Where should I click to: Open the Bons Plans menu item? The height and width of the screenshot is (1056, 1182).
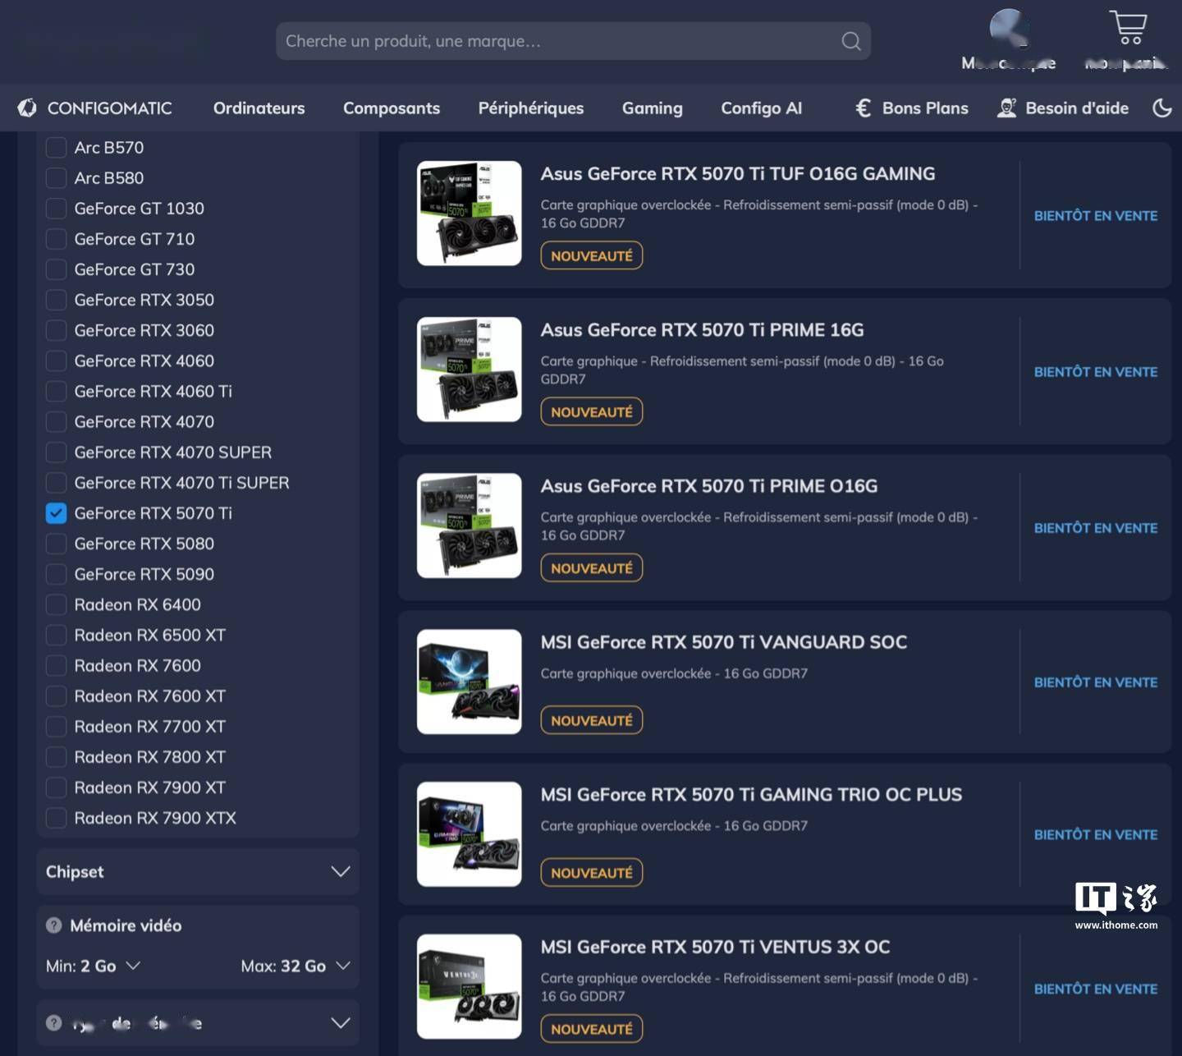point(925,108)
